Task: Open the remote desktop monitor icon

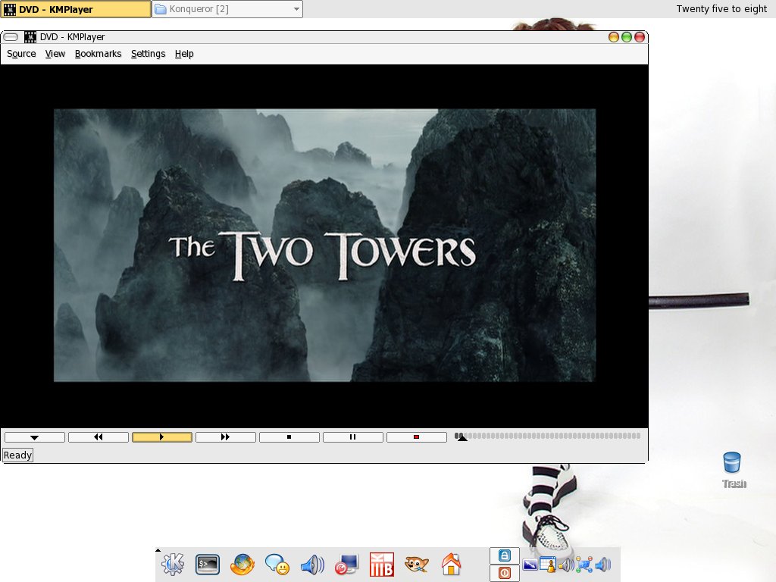Action: 346,565
